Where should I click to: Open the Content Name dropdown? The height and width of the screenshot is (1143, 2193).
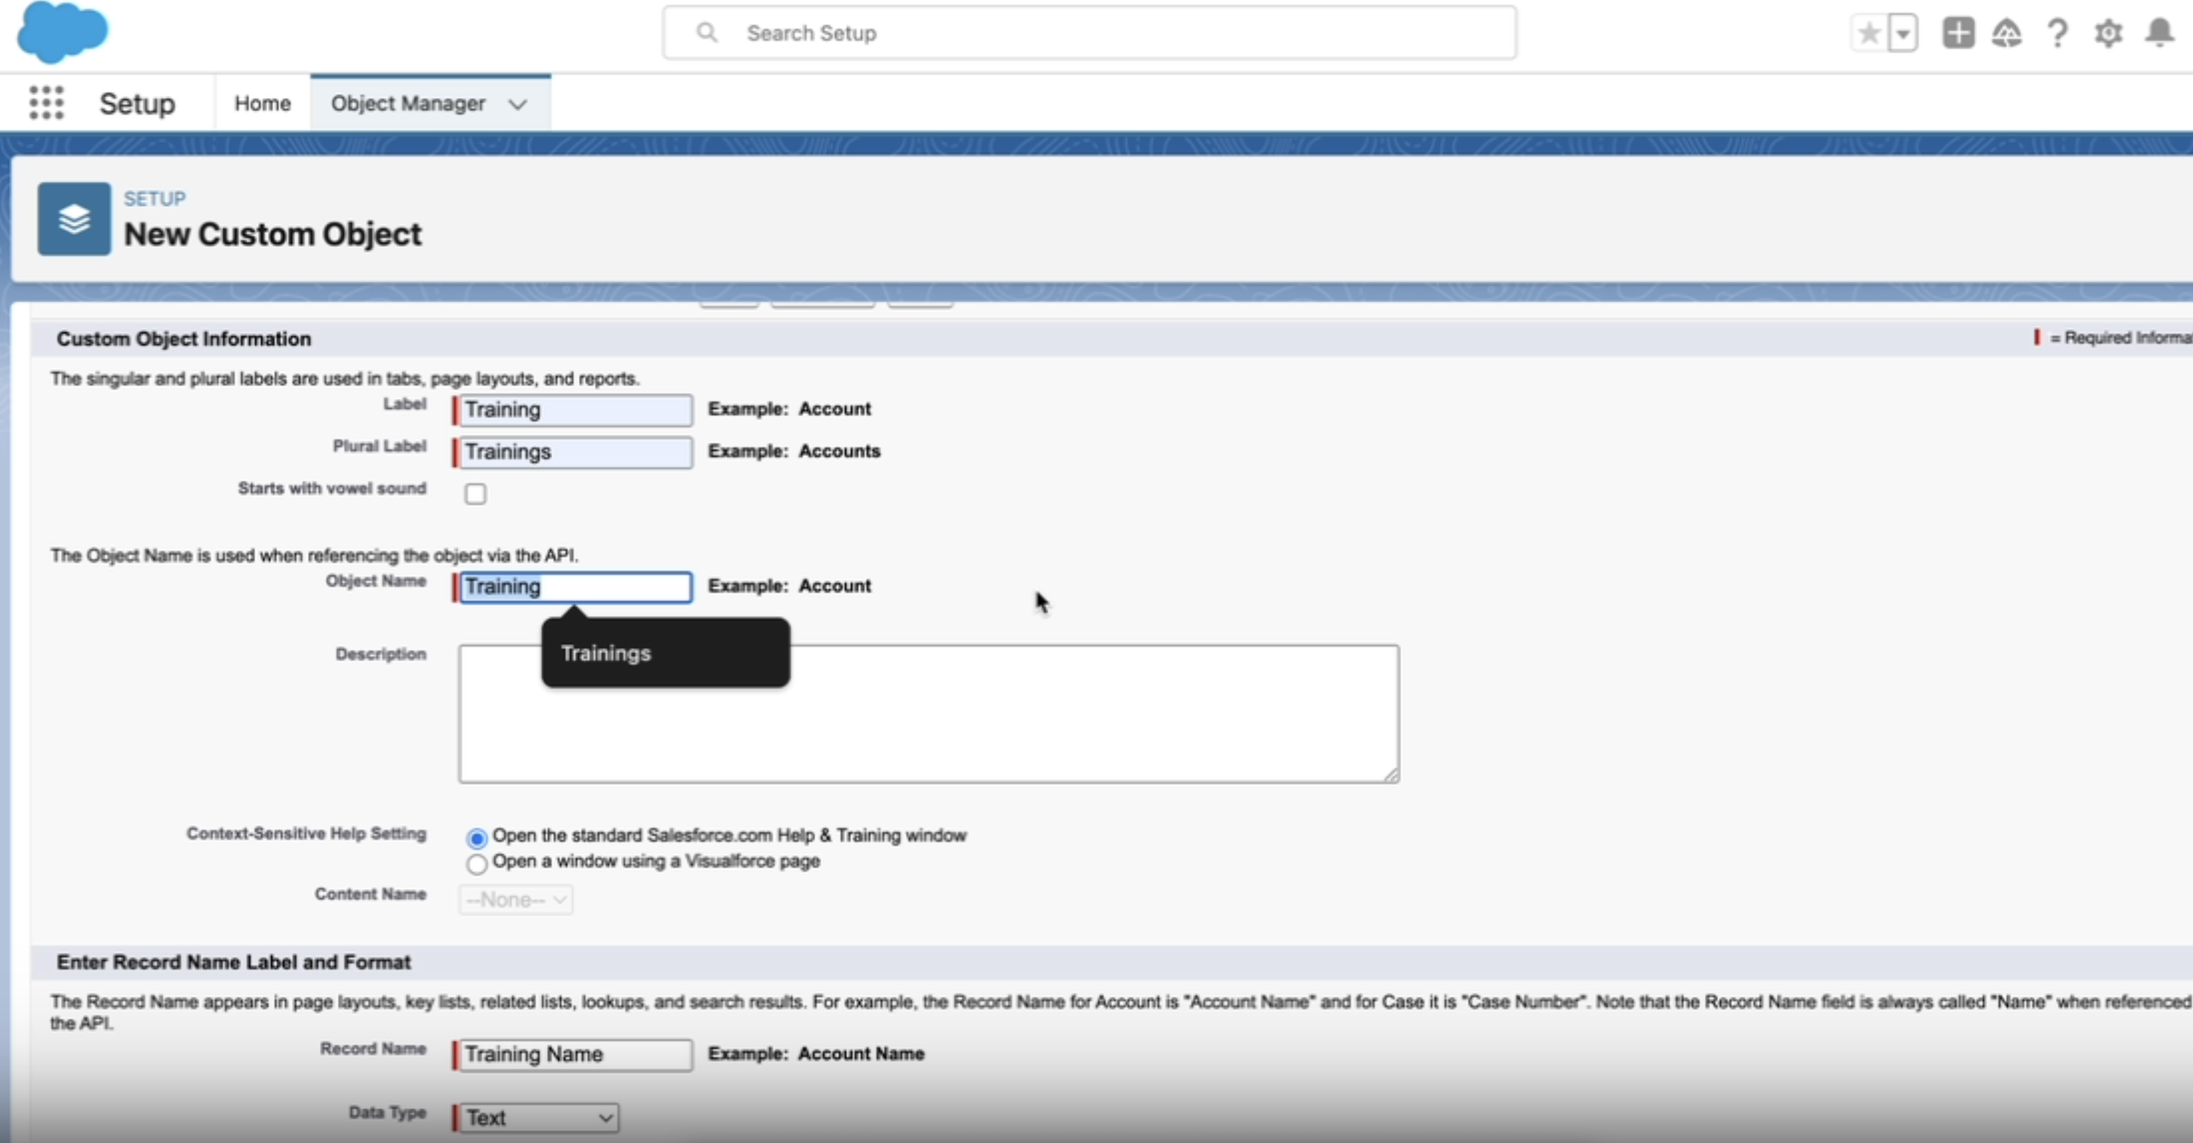click(x=516, y=900)
